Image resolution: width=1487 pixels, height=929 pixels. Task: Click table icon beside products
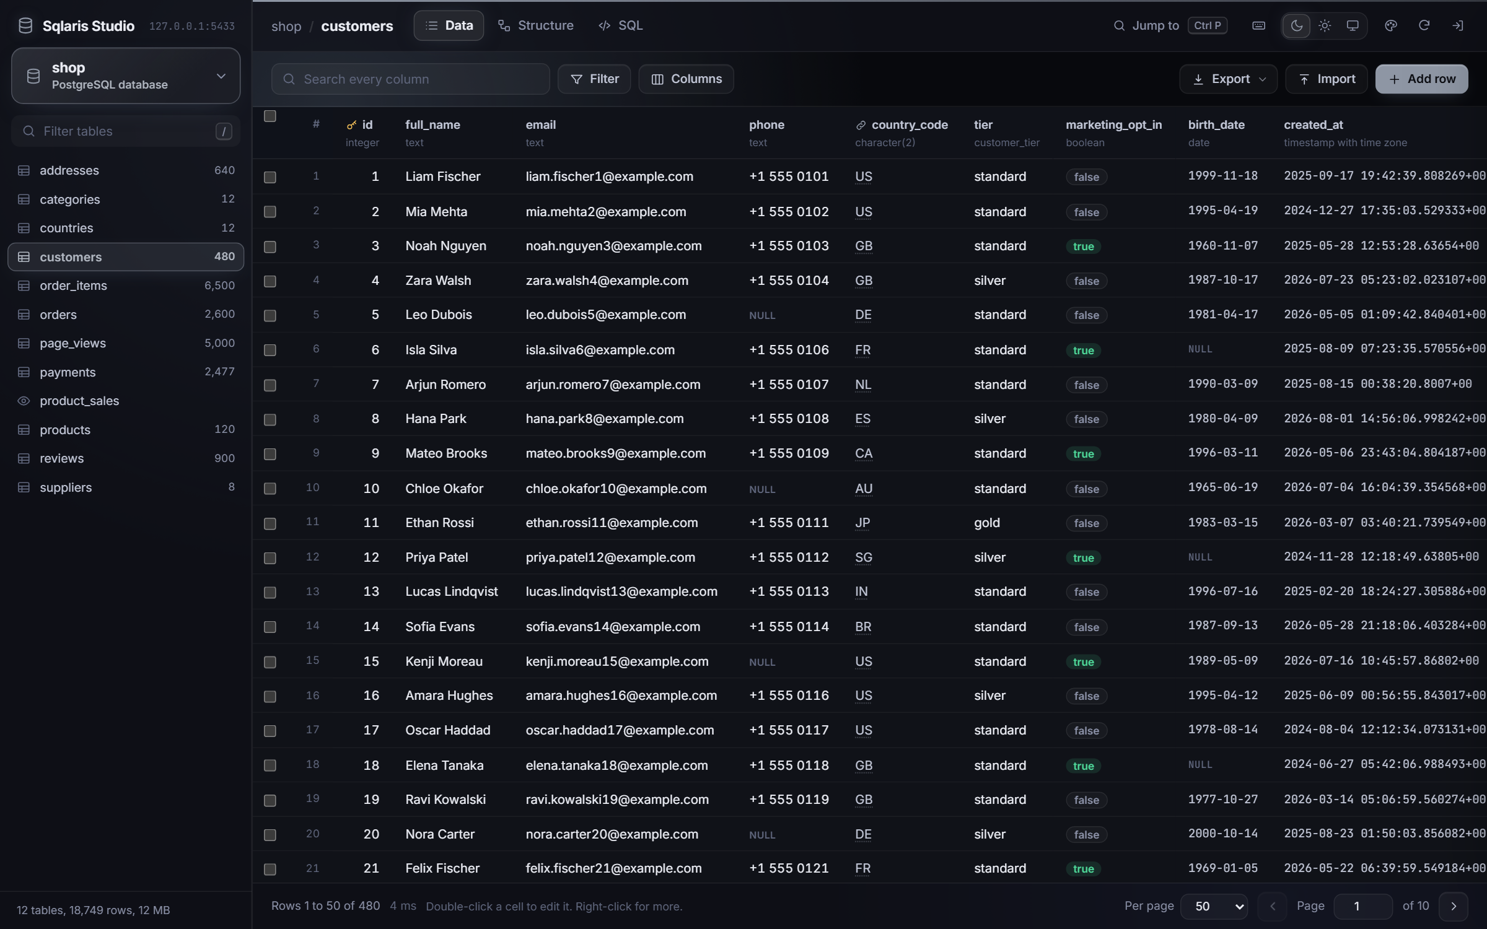(24, 430)
